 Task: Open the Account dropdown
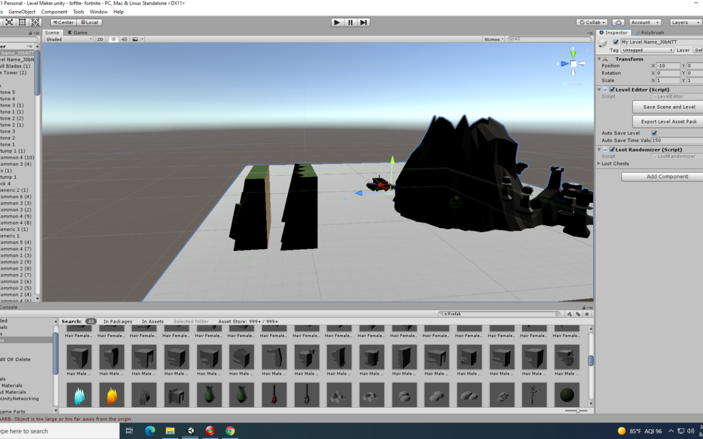(x=645, y=22)
